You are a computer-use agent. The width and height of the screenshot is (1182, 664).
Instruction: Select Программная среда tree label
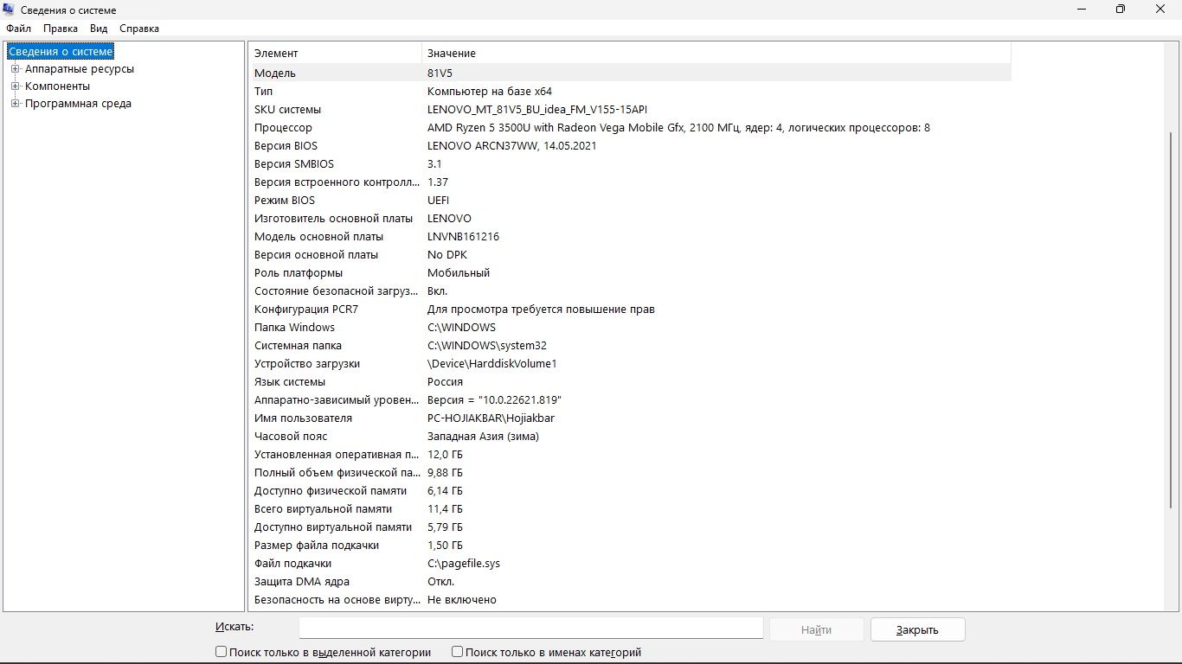78,104
